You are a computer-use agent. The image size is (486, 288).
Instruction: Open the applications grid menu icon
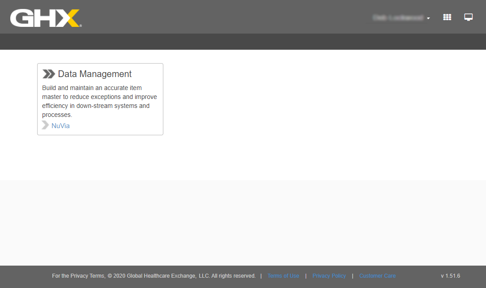coord(447,17)
